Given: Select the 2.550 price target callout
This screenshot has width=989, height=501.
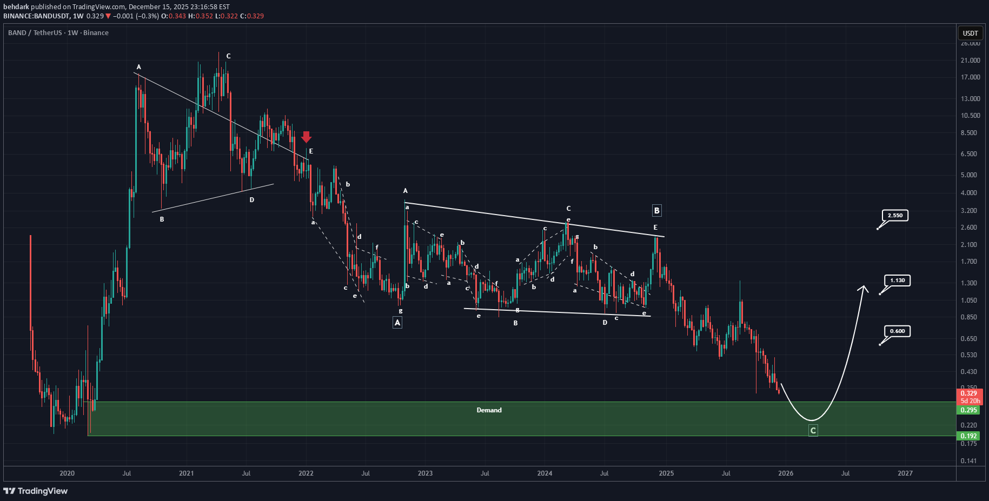Looking at the screenshot, I should 895,216.
